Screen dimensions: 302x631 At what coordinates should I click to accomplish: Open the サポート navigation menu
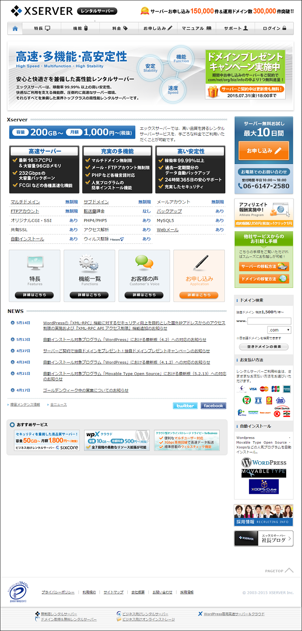(236, 28)
